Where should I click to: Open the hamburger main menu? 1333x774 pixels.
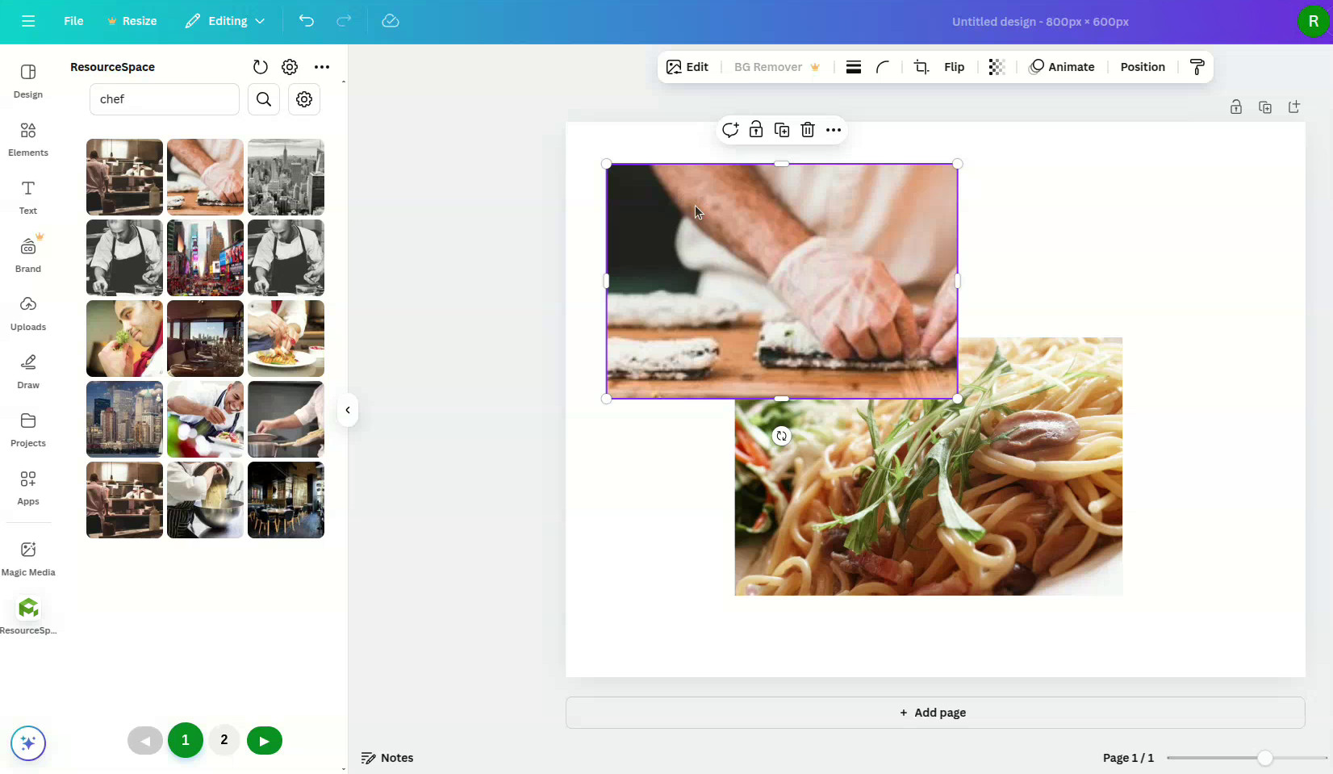click(28, 21)
